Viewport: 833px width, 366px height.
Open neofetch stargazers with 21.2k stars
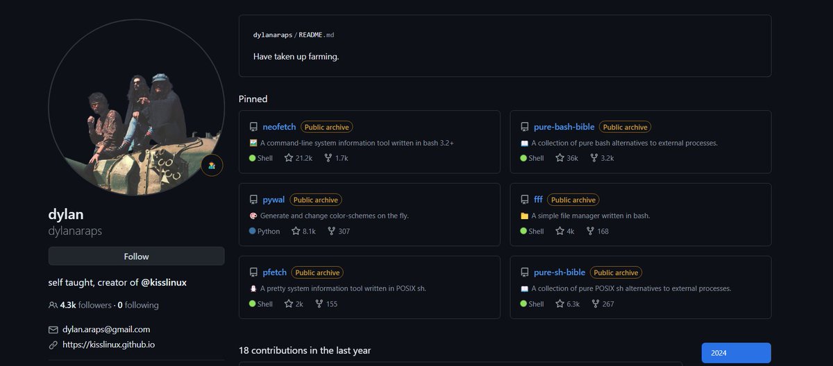click(x=298, y=158)
